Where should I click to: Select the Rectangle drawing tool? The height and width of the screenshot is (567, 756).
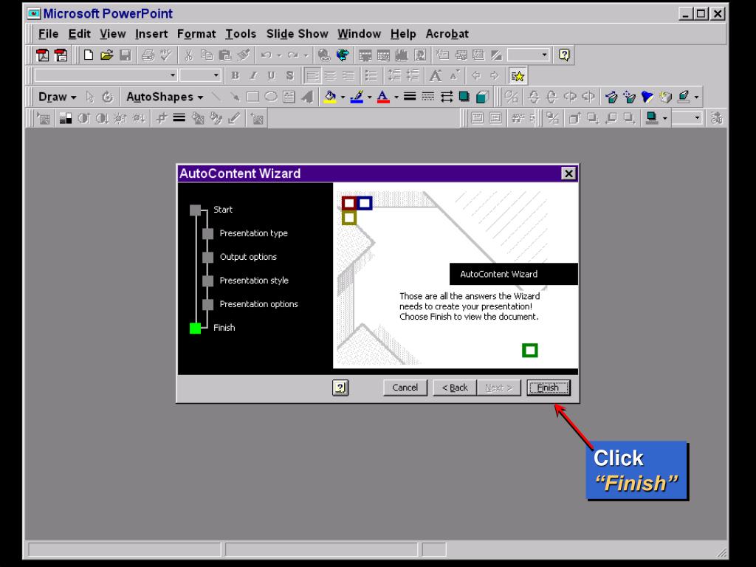coord(252,97)
